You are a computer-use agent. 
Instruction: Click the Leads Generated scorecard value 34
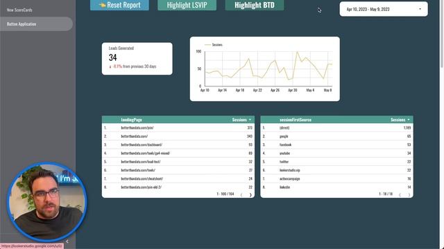(112, 57)
